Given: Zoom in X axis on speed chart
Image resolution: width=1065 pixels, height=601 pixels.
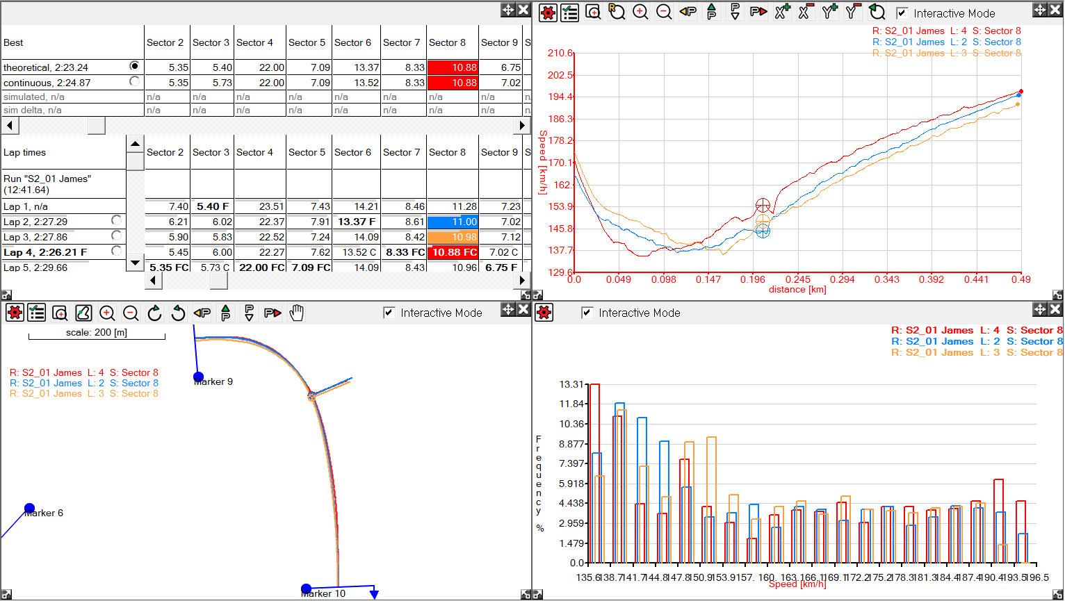Looking at the screenshot, I should [x=783, y=12].
